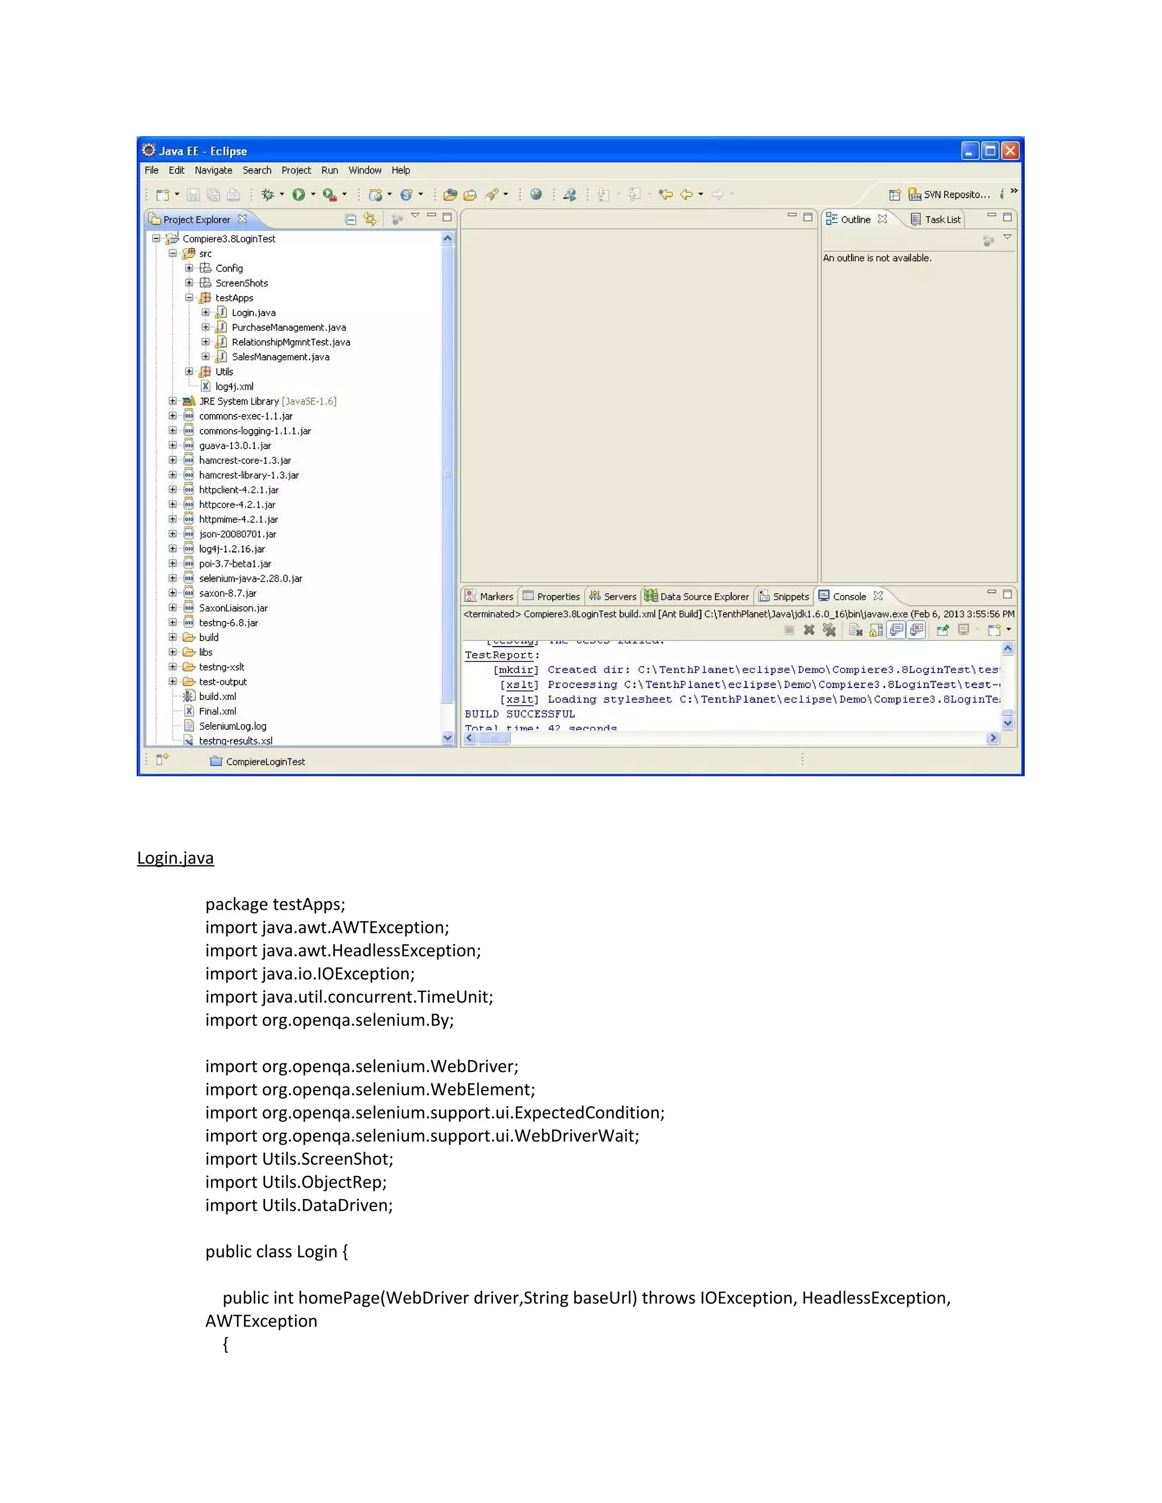The height and width of the screenshot is (1503, 1162).
Task: Collapse the Compiere3.8LoginTest project node
Action: (x=156, y=239)
